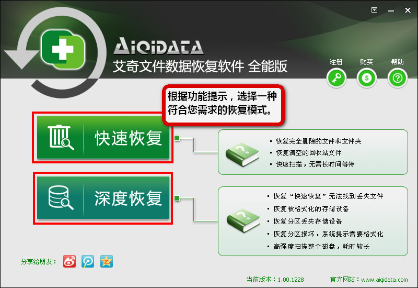Open the title bar dropdown menu button
The width and height of the screenshot is (418, 288).
pos(374,10)
